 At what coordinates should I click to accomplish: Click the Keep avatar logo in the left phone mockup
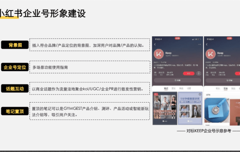pyautogui.click(x=159, y=54)
